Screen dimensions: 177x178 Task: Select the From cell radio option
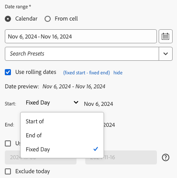pyautogui.click(x=48, y=19)
